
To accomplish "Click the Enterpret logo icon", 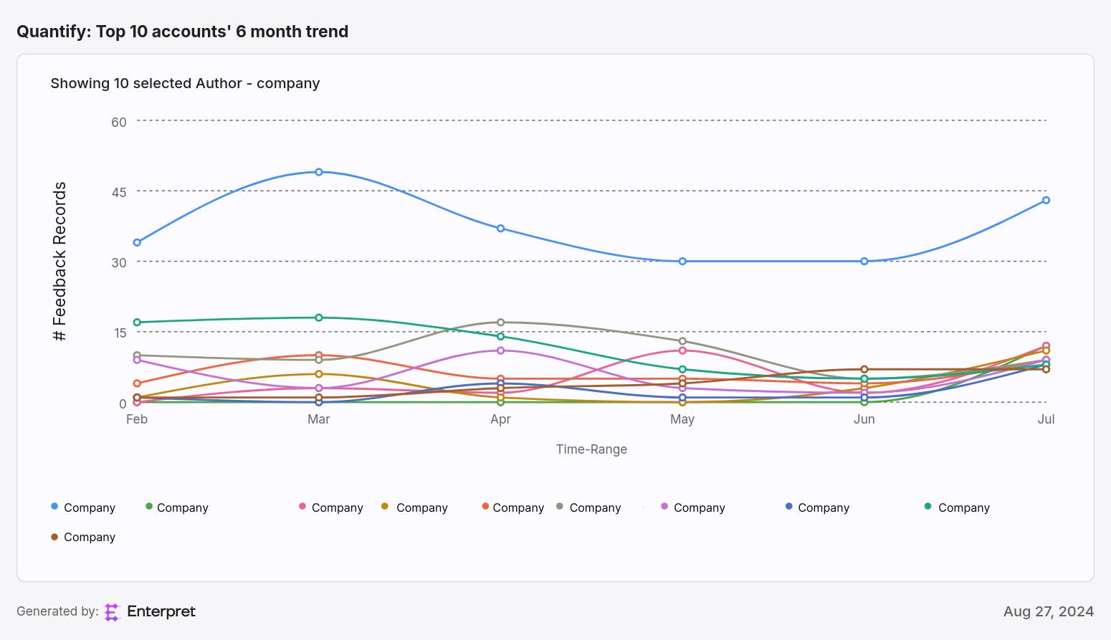I will (112, 612).
